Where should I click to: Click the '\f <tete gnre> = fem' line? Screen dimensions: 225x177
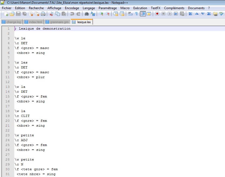point(36,169)
